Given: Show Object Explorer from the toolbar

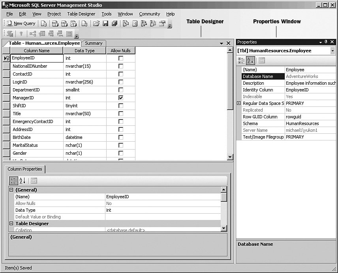Looking at the screenshot, I should pos(144,23).
